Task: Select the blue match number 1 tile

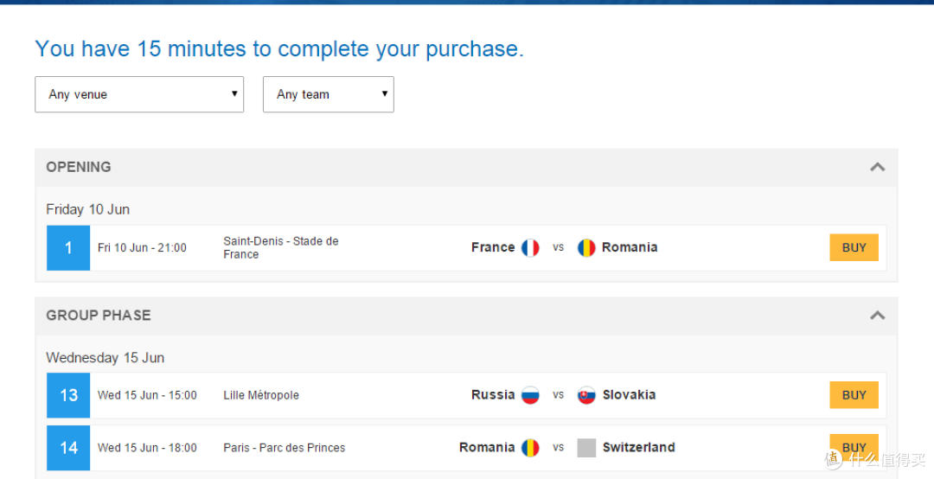Action: 68,248
